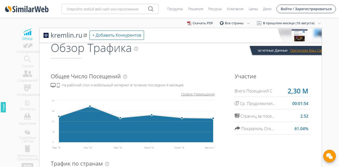
Task: Click the 00:01:54 duration value
Action: (x=300, y=104)
